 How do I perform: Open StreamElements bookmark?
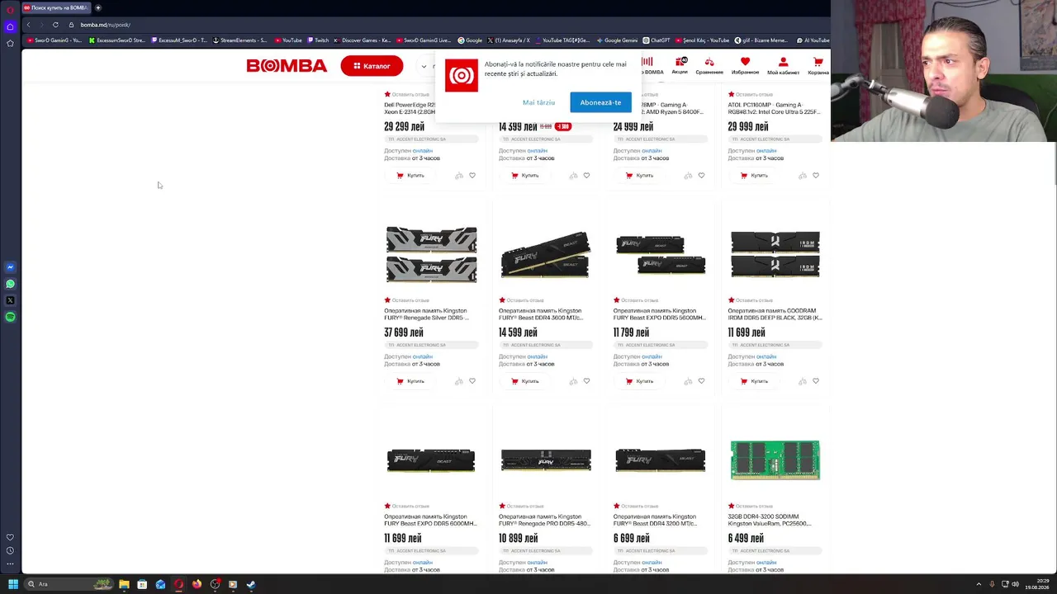pyautogui.click(x=240, y=40)
